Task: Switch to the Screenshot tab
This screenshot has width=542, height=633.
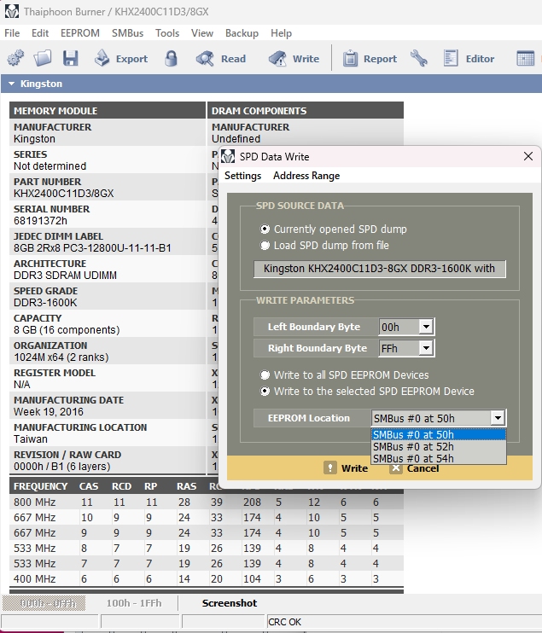Action: 230,603
